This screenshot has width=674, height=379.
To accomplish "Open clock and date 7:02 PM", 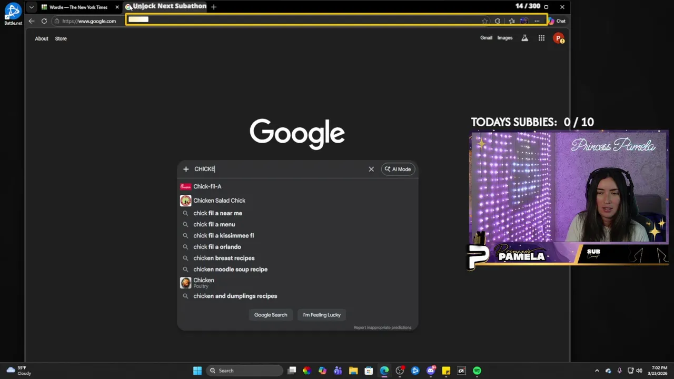I will 657,371.
